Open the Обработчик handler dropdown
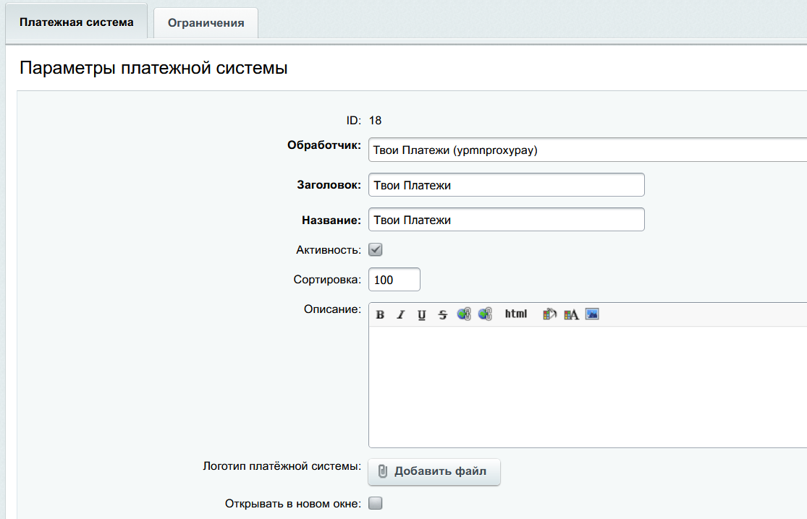 pos(586,150)
